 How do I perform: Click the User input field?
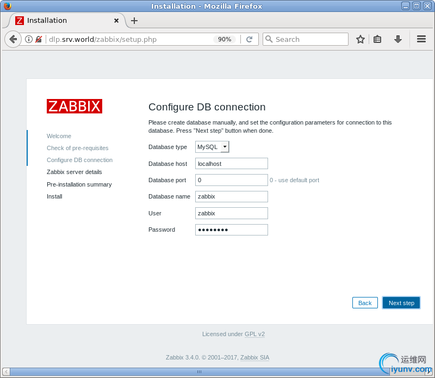[232, 213]
